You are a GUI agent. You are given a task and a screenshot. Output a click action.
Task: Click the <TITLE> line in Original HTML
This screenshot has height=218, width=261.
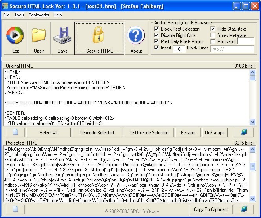tap(58, 82)
